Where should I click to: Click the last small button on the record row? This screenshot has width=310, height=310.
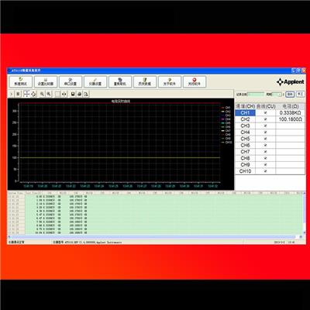[300, 95]
